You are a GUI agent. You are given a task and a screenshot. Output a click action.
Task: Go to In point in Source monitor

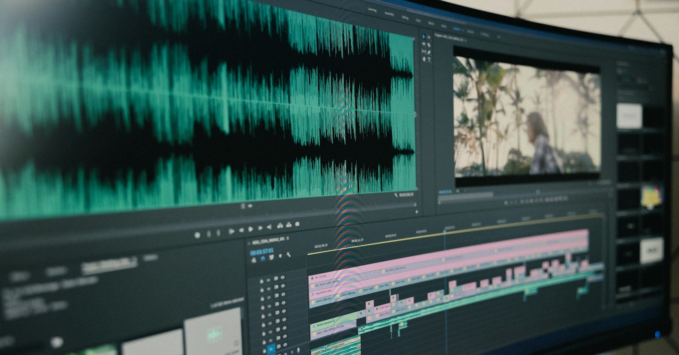(231, 231)
